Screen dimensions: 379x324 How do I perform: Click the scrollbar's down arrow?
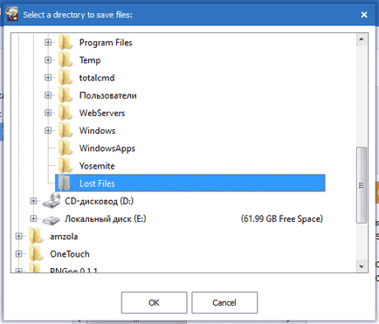pyautogui.click(x=362, y=266)
